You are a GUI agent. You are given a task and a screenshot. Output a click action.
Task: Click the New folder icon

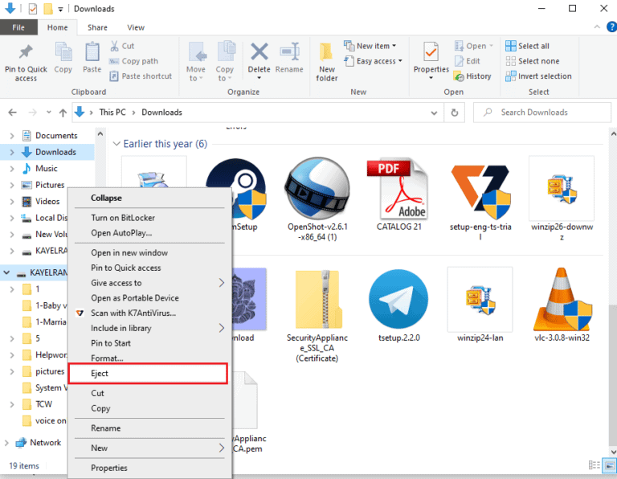click(326, 52)
